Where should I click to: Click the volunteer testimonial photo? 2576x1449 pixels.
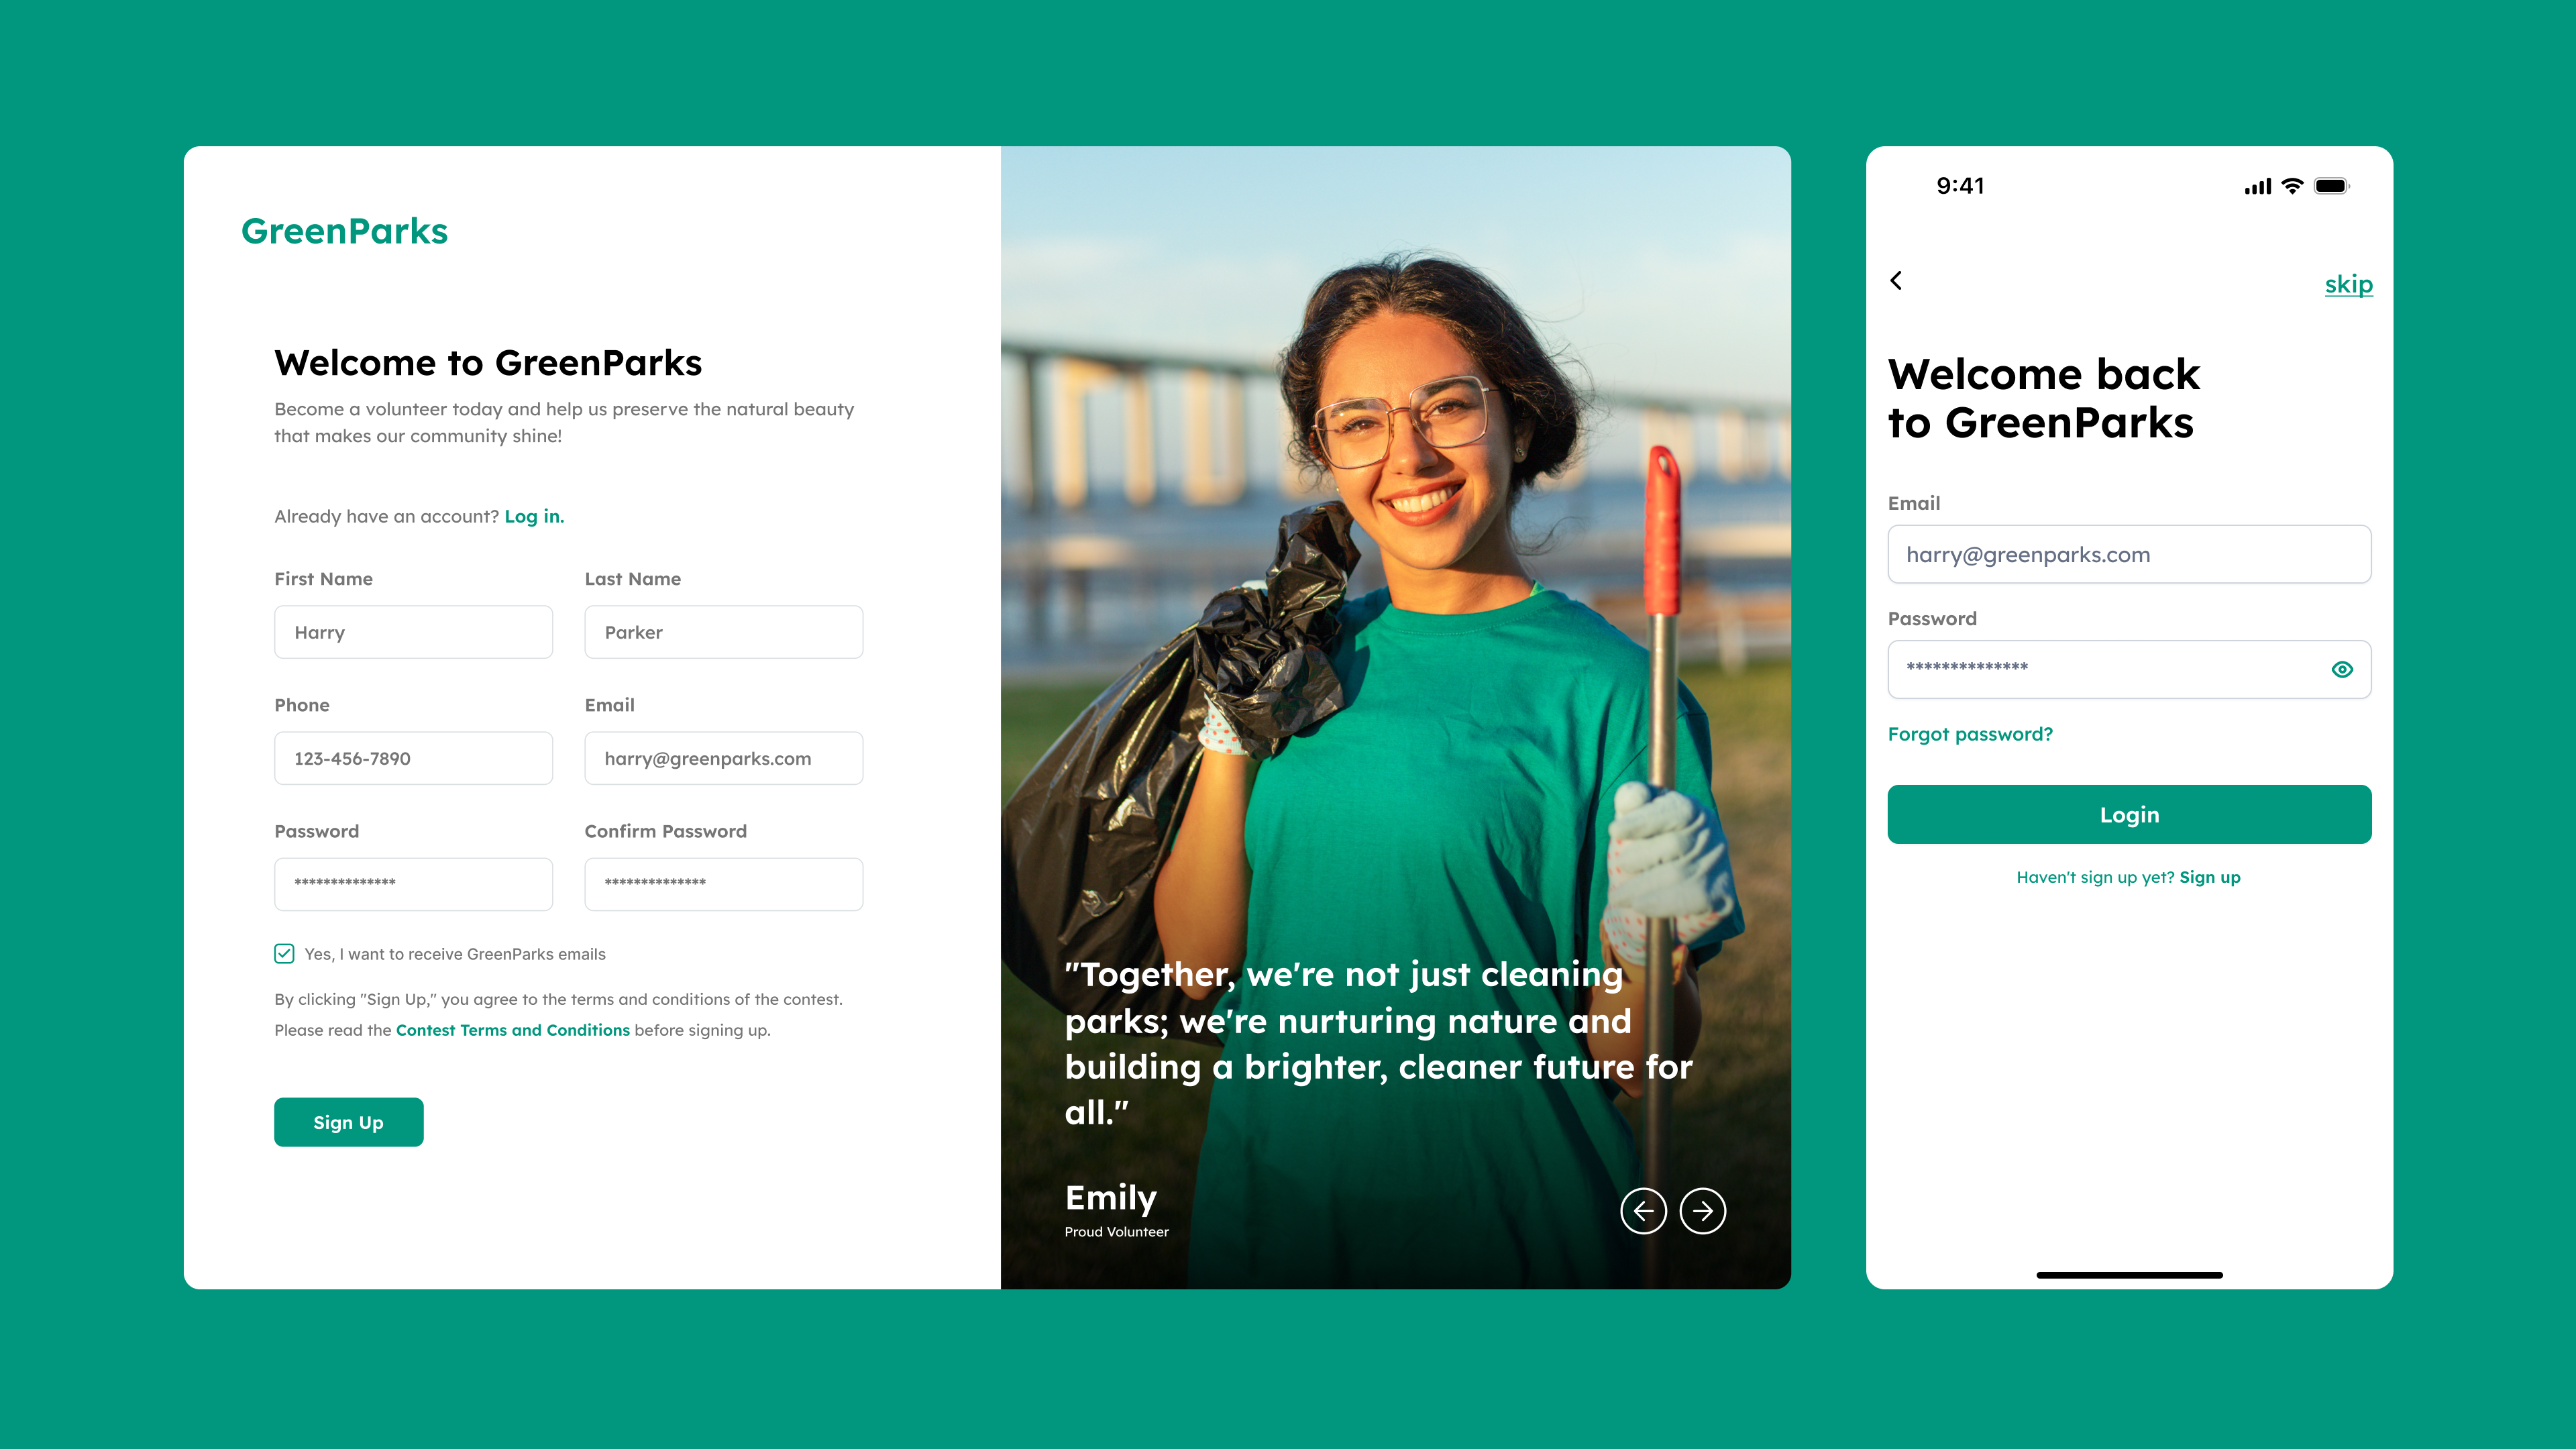coord(1395,717)
